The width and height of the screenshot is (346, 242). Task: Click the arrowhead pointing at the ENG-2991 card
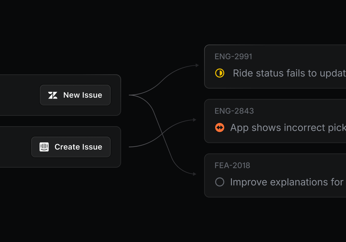[x=197, y=65]
